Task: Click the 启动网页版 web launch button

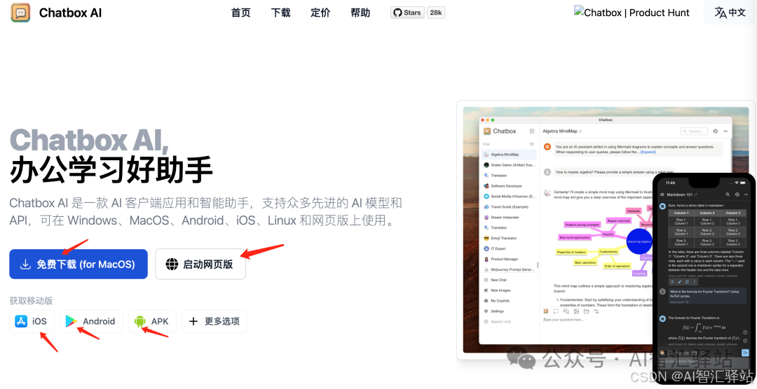Action: (200, 264)
